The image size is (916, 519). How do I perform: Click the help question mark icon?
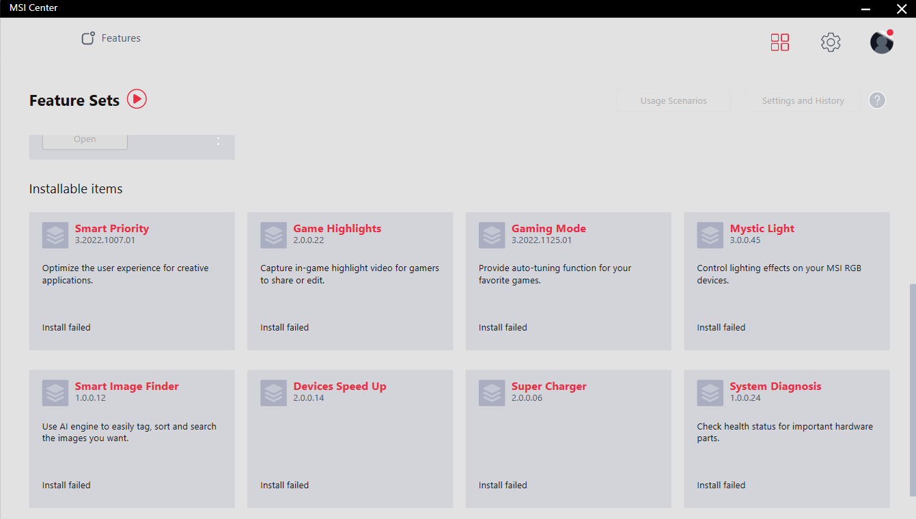877,100
